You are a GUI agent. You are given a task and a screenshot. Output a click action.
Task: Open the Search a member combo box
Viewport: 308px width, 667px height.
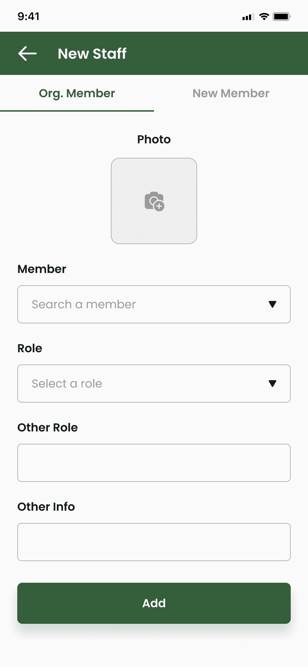pyautogui.click(x=154, y=304)
